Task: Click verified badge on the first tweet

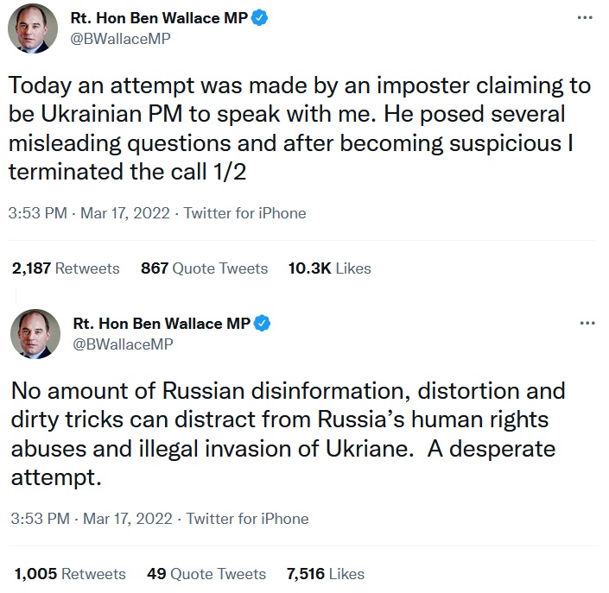Action: [x=260, y=18]
